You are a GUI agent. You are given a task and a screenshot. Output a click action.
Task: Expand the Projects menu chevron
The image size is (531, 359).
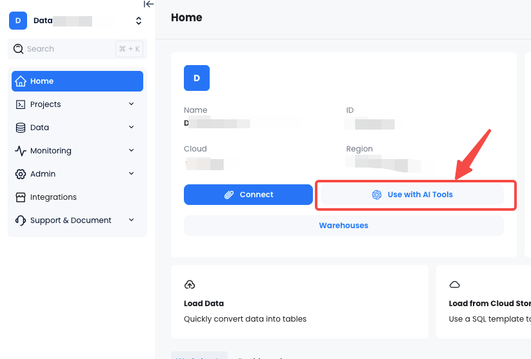coord(132,104)
